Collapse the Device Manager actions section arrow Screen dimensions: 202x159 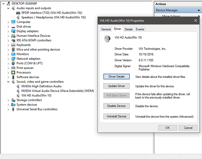click(x=199, y=10)
